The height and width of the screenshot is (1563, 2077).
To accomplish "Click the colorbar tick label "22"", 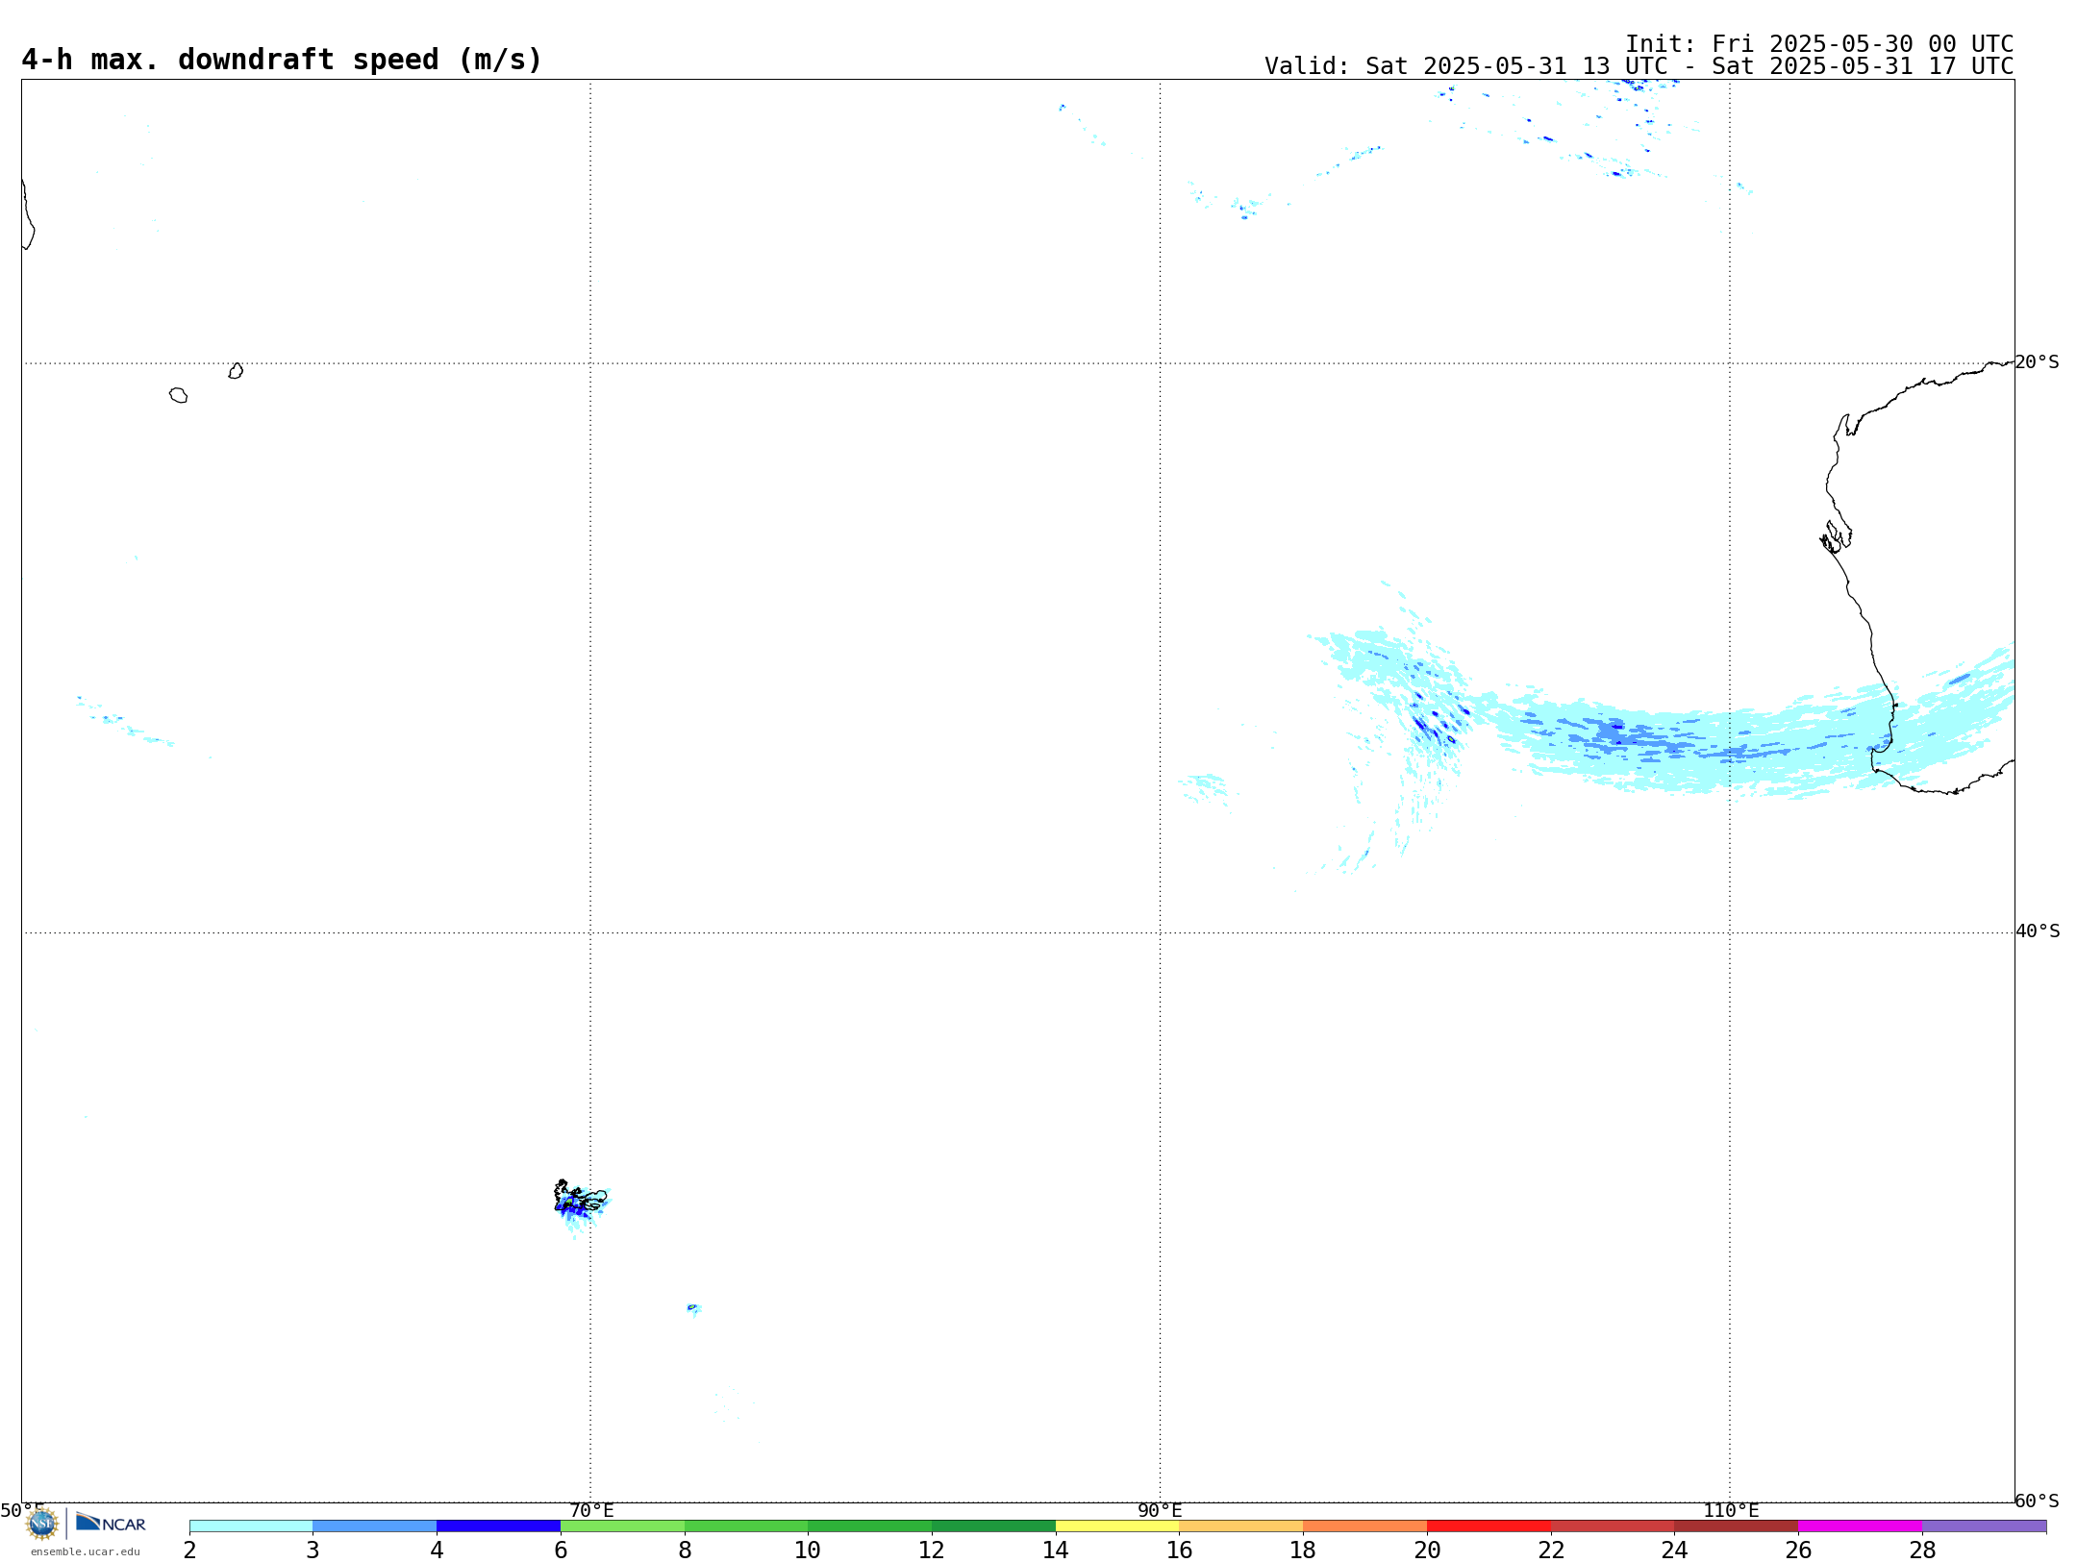I will (1551, 1550).
